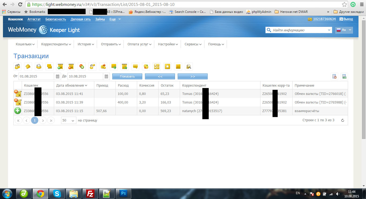Open the Аттестат top navigation link
This screenshot has height=199, width=366.
tap(34, 19)
